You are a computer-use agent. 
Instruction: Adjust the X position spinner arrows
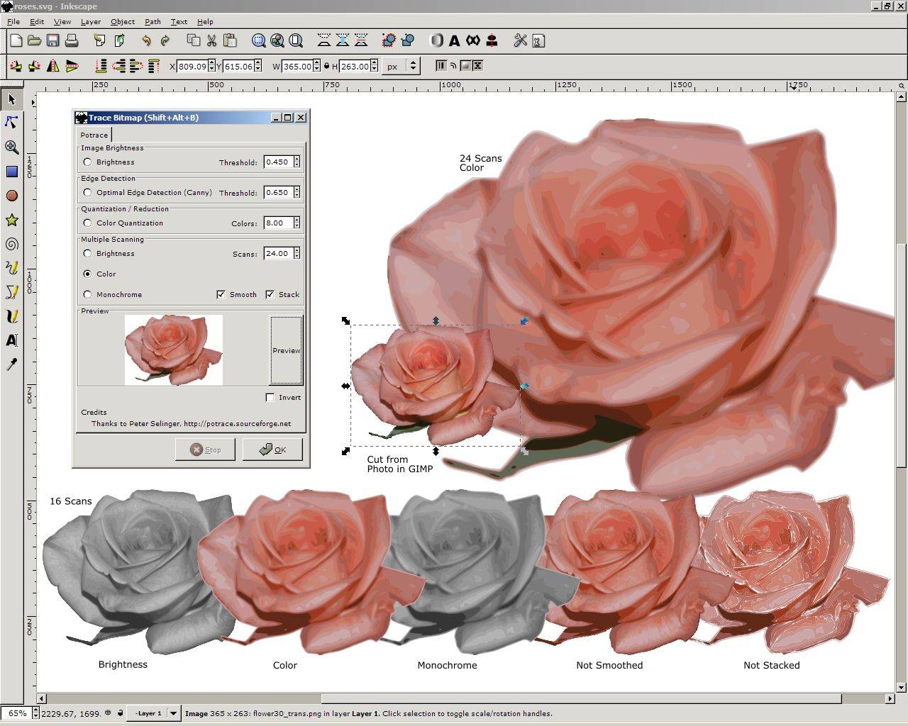211,66
